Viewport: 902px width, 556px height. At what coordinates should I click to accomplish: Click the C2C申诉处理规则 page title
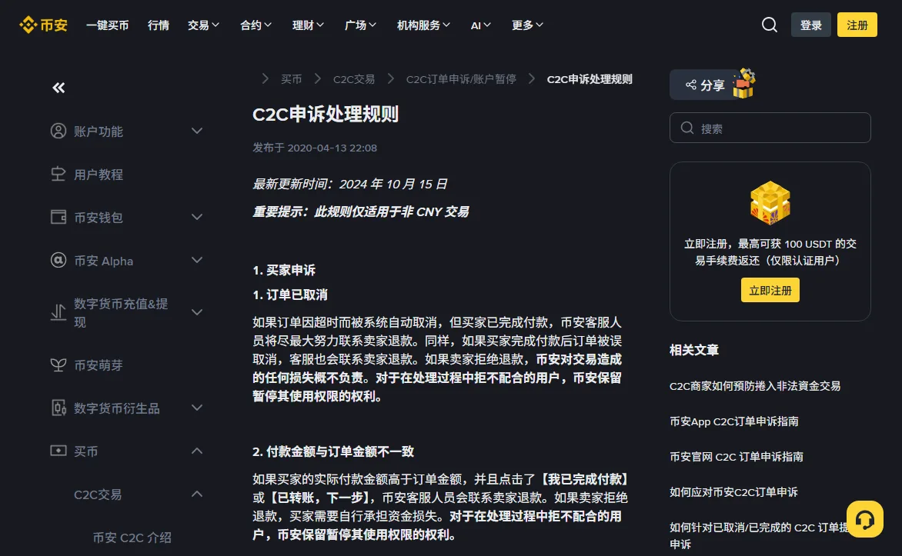coord(326,115)
